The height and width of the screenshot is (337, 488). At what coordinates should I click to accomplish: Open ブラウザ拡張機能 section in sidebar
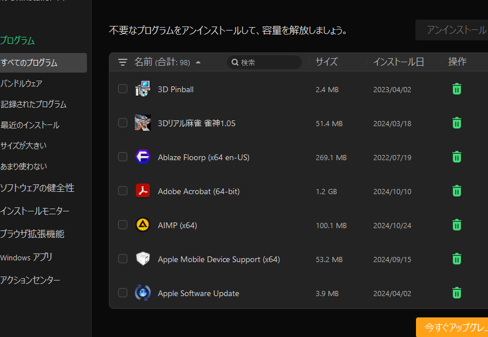[32, 234]
